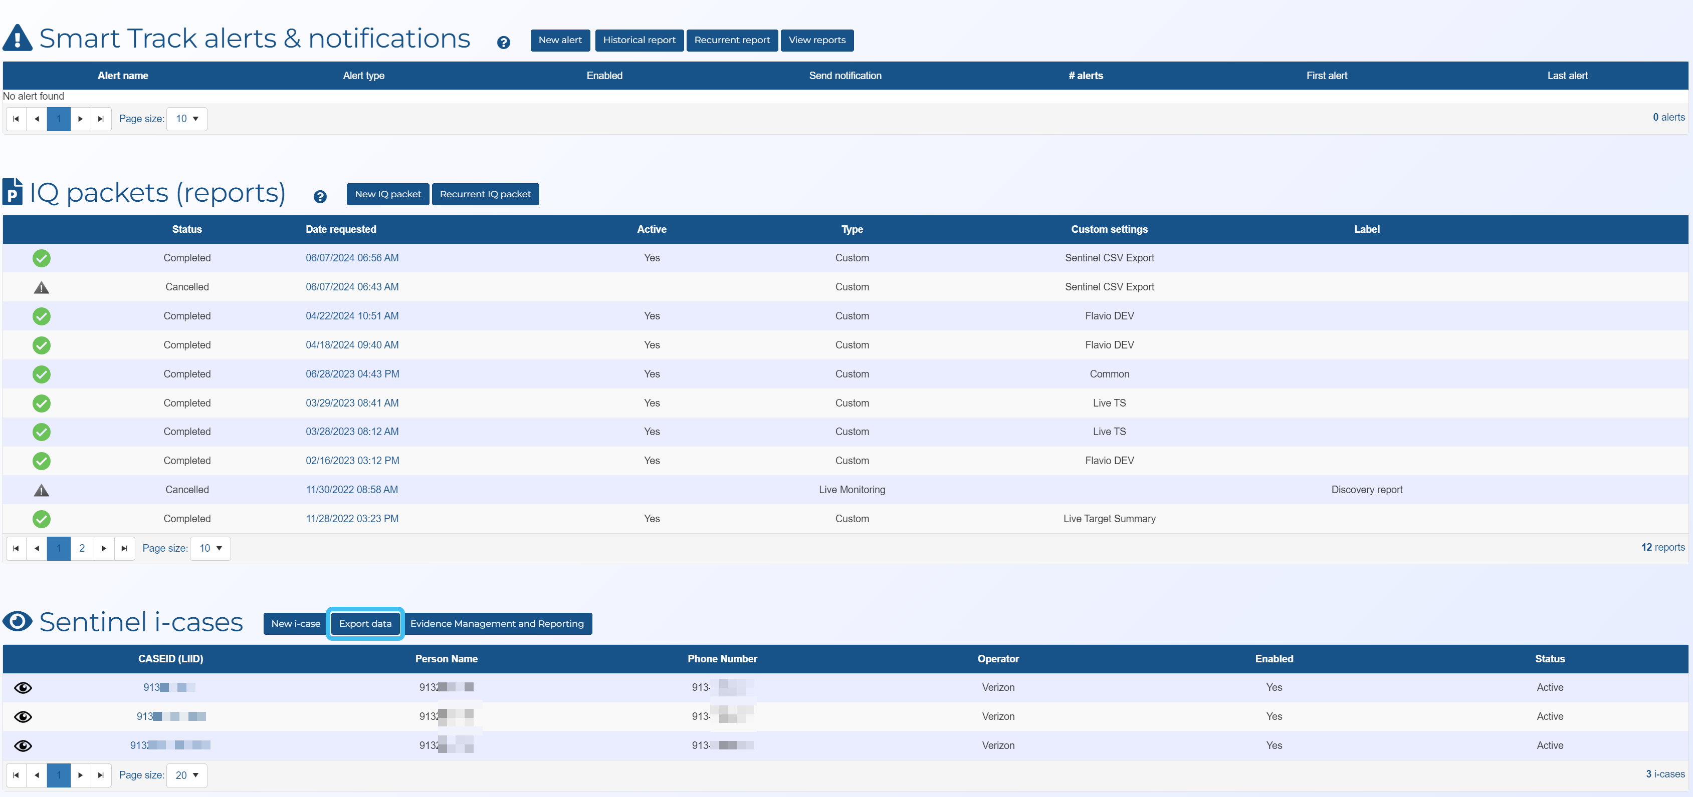Viewport: 1693px width, 797px height.
Task: Click green check on 06/07/2024 06:56 AM report
Action: tap(42, 258)
